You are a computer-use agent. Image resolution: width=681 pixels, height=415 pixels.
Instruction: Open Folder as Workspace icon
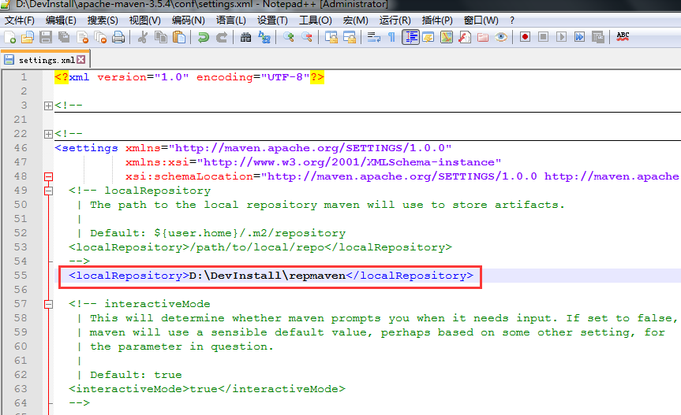coord(483,37)
